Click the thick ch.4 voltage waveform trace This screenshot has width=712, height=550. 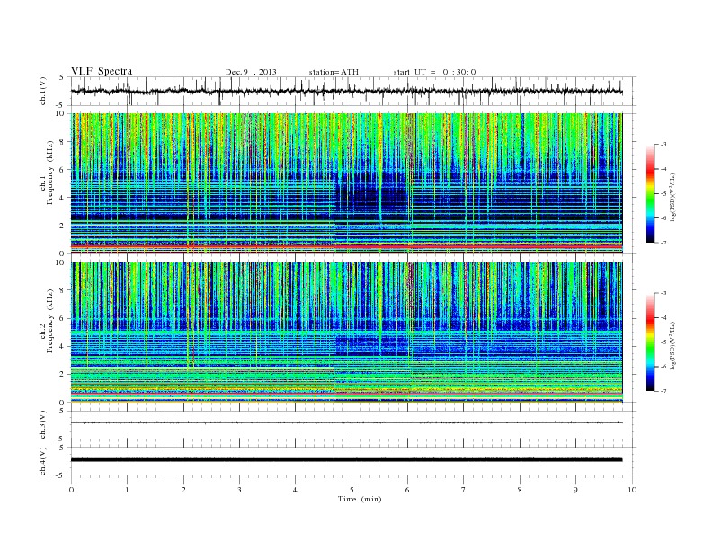[346, 460]
